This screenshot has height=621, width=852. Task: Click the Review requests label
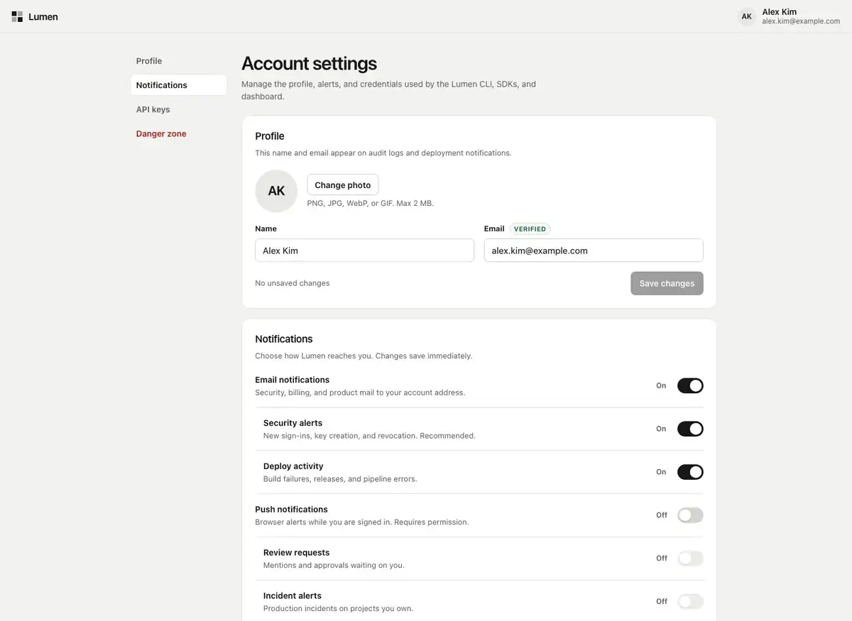(x=297, y=553)
